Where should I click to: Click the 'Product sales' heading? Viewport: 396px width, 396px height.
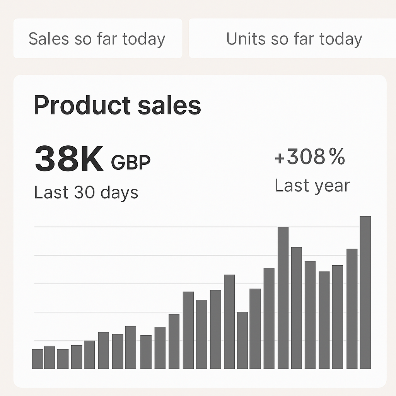(117, 105)
